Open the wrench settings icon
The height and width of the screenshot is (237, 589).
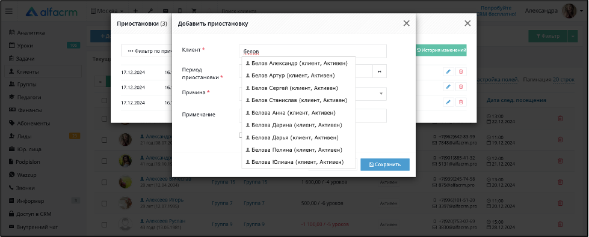click(150, 11)
